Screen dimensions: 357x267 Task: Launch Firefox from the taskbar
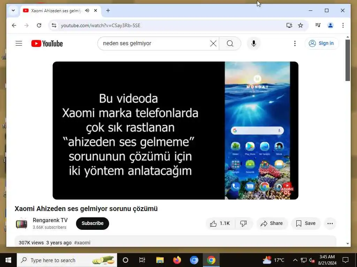click(x=177, y=260)
